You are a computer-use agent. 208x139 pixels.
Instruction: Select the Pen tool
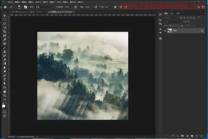point(4,76)
